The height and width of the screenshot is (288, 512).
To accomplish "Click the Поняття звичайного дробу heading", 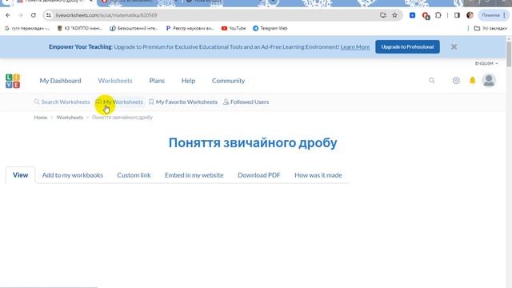I will [253, 142].
